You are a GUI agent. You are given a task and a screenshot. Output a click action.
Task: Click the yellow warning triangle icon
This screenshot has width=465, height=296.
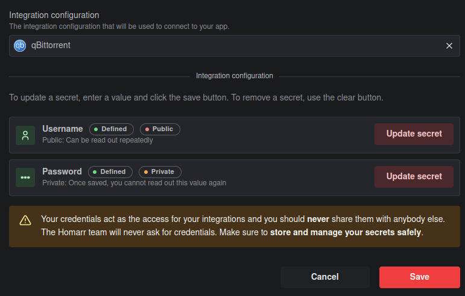[x=25, y=220]
